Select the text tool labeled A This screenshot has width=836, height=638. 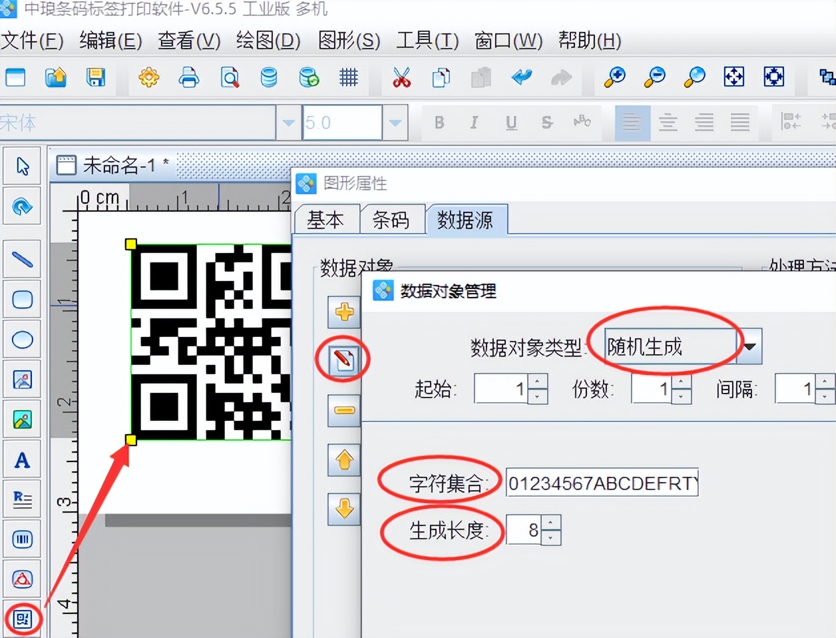[x=23, y=460]
